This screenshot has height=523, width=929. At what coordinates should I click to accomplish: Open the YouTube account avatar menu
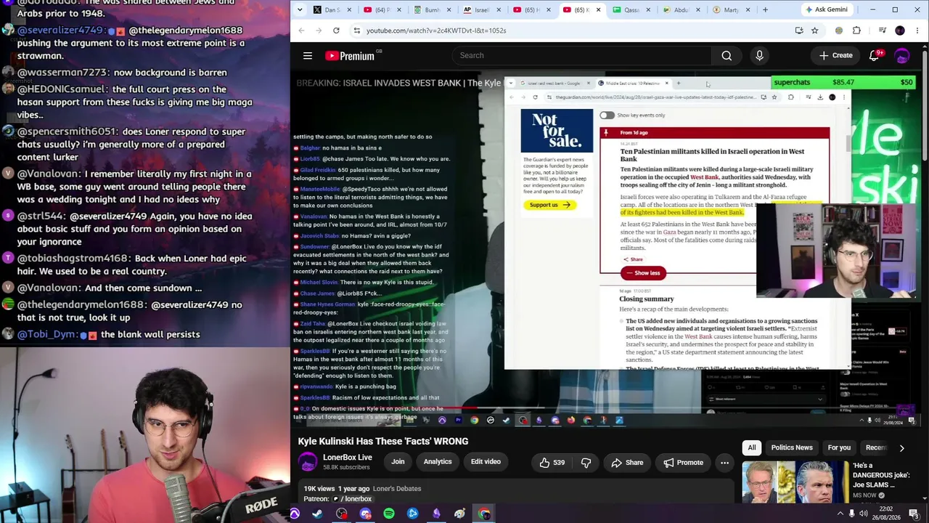tap(902, 56)
